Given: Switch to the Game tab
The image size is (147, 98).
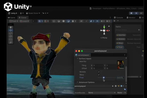Looking at the screenshot, I should 12,18.
